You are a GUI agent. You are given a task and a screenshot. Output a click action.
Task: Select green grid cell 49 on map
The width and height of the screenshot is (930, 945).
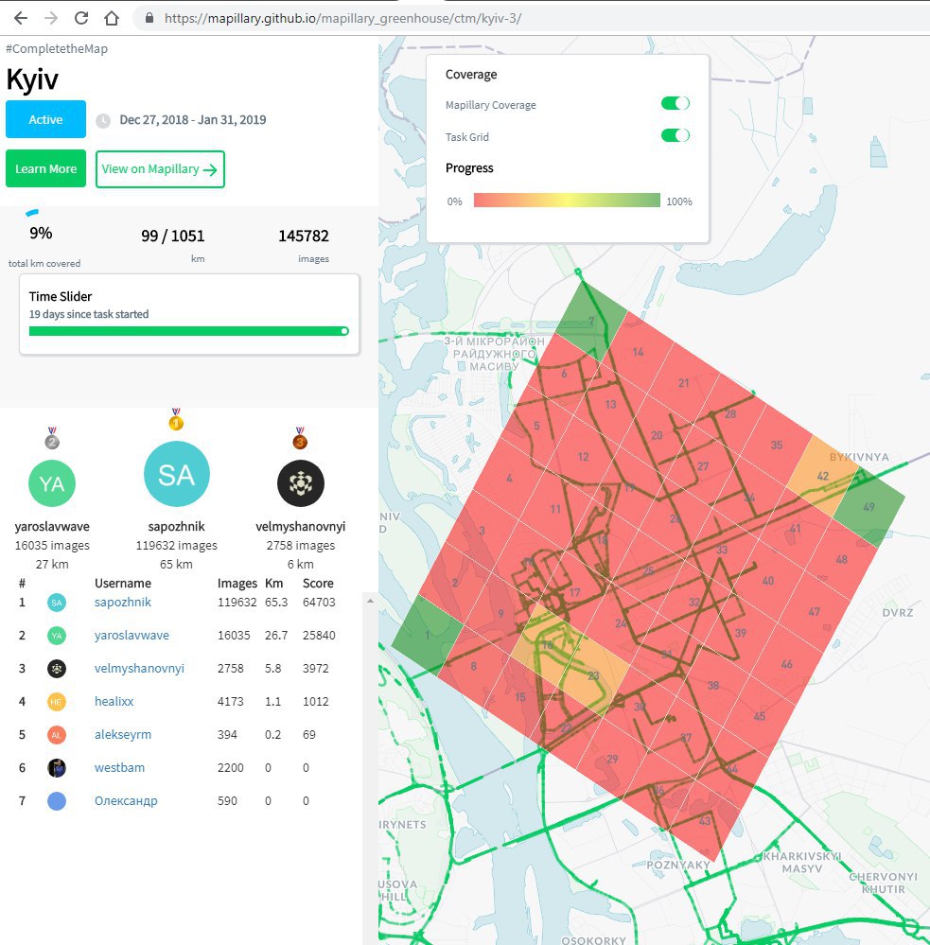click(x=869, y=508)
